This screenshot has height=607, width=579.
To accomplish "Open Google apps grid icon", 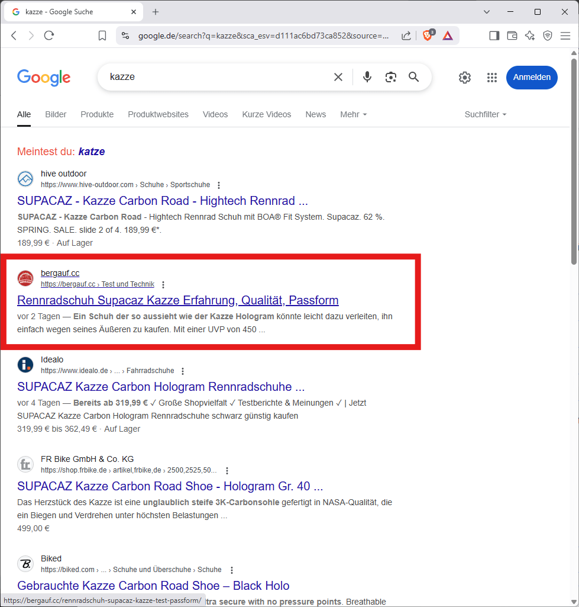I will click(492, 78).
